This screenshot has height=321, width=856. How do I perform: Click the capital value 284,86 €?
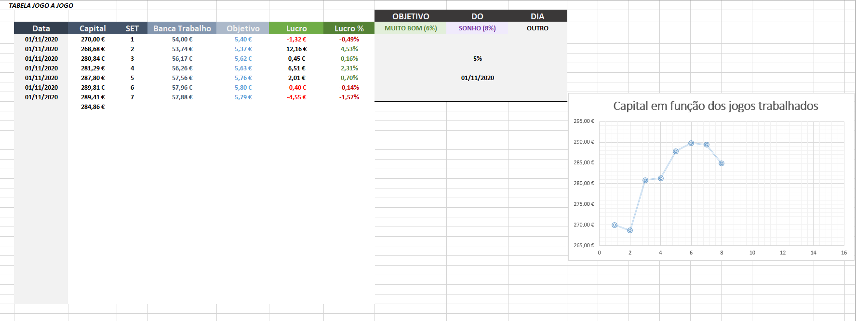point(93,107)
